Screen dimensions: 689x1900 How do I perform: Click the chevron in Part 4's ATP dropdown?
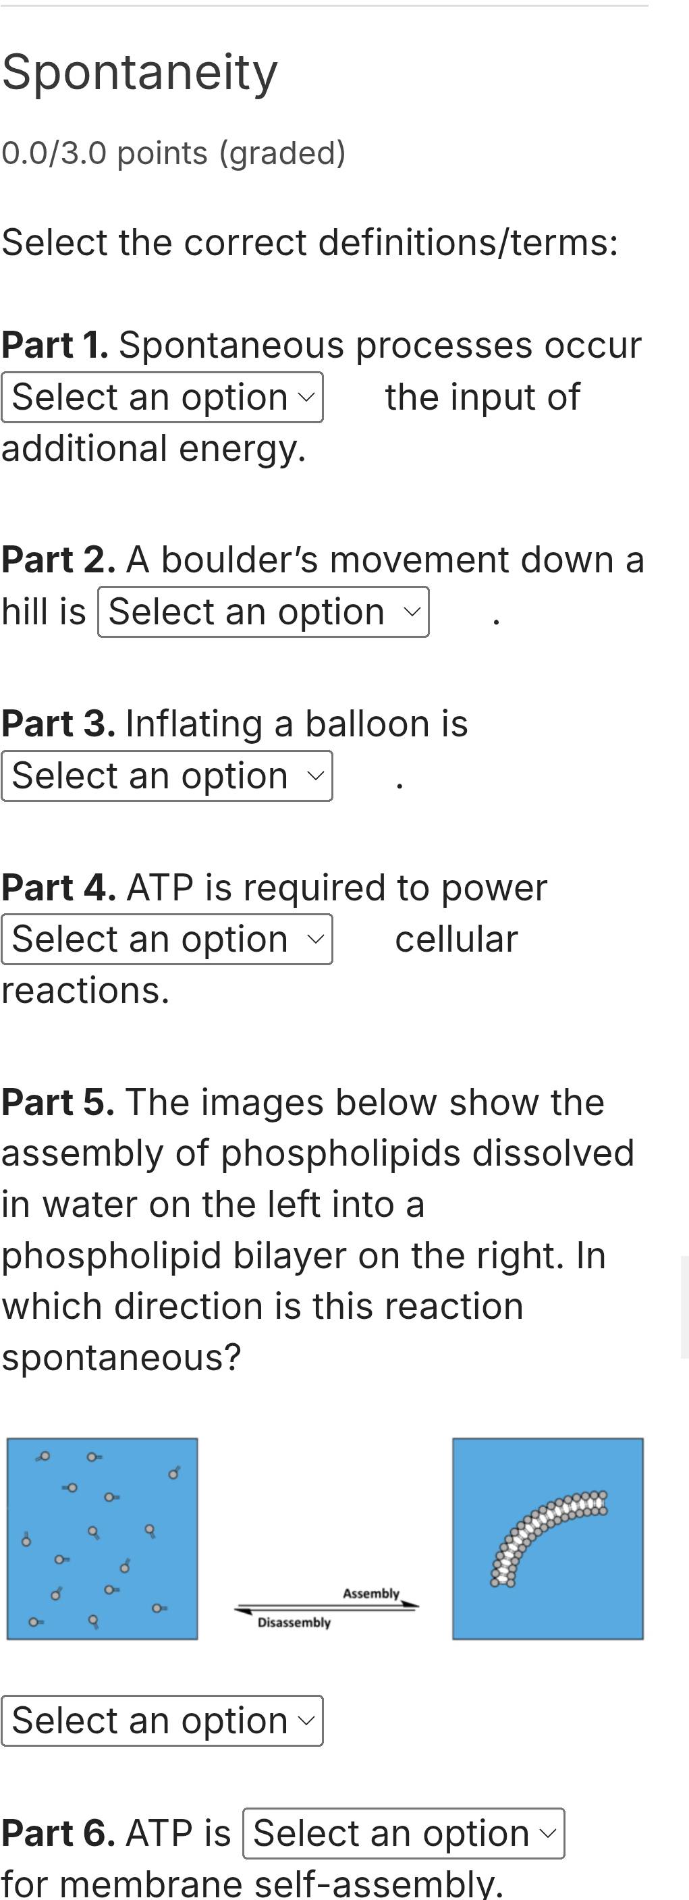pyautogui.click(x=316, y=940)
